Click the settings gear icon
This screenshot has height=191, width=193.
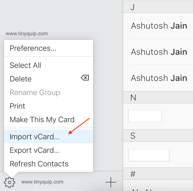(x=10, y=182)
